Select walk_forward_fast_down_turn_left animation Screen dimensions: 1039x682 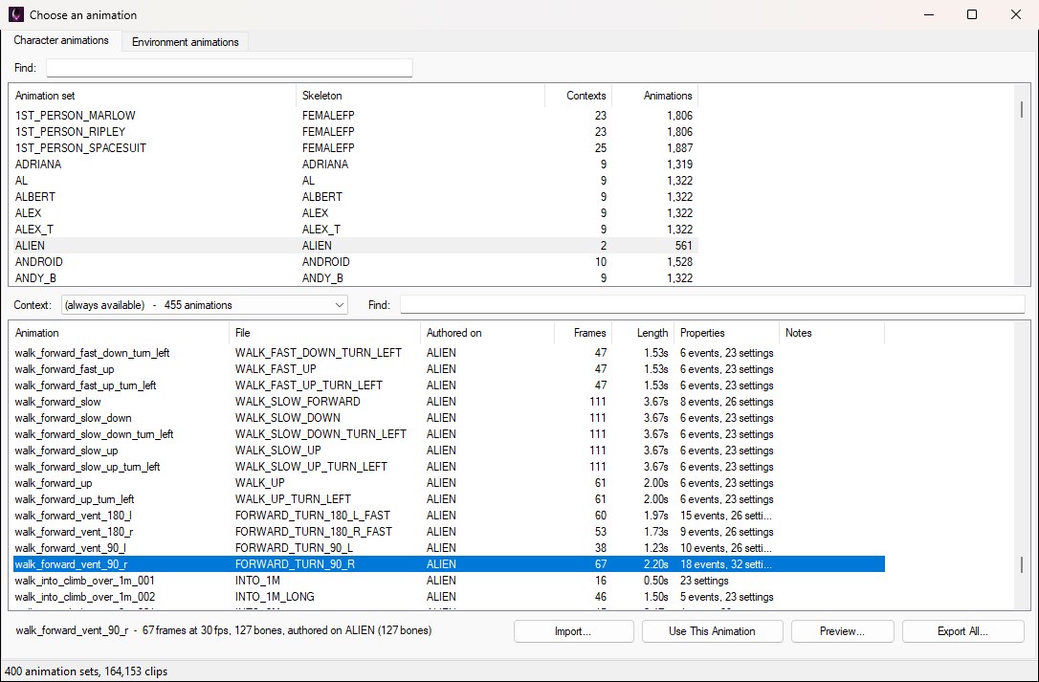(449, 353)
